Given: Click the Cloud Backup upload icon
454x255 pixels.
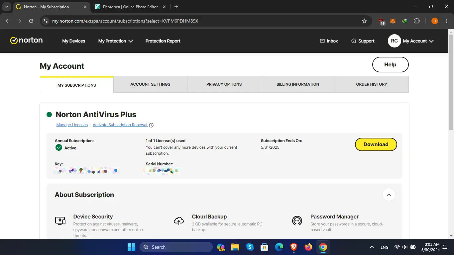Looking at the screenshot, I should point(179,220).
